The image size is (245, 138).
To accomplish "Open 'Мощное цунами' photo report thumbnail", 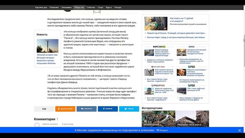I will click(158, 119).
